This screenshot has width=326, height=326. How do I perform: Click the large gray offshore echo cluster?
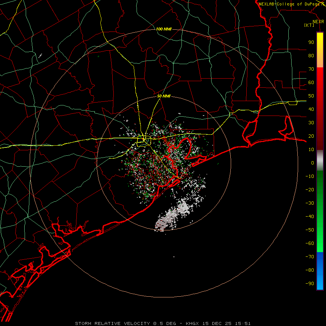click(x=174, y=215)
